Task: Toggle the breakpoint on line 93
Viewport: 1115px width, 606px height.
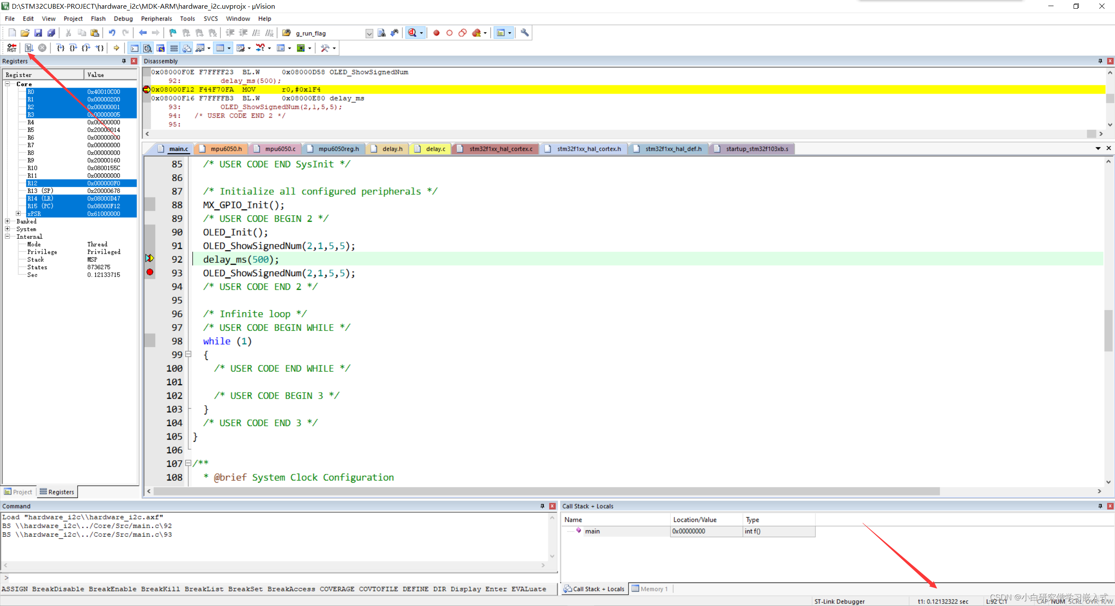Action: 150,272
